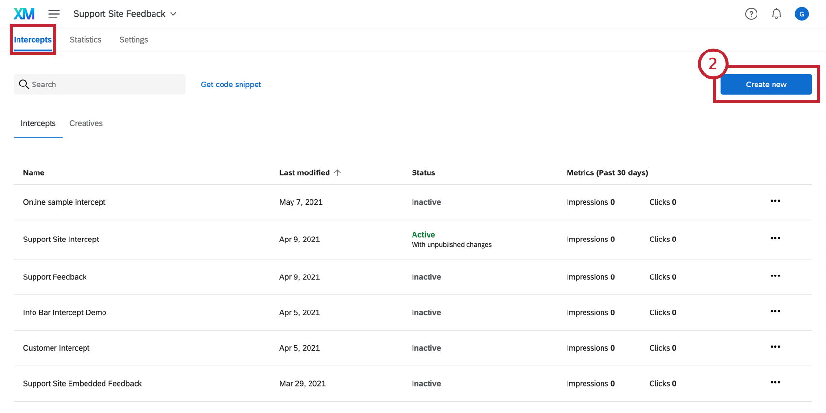Open options menu for Online sample intercept

pos(775,201)
